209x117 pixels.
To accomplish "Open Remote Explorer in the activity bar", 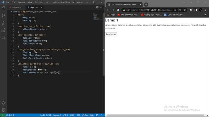I will coord(4,38).
